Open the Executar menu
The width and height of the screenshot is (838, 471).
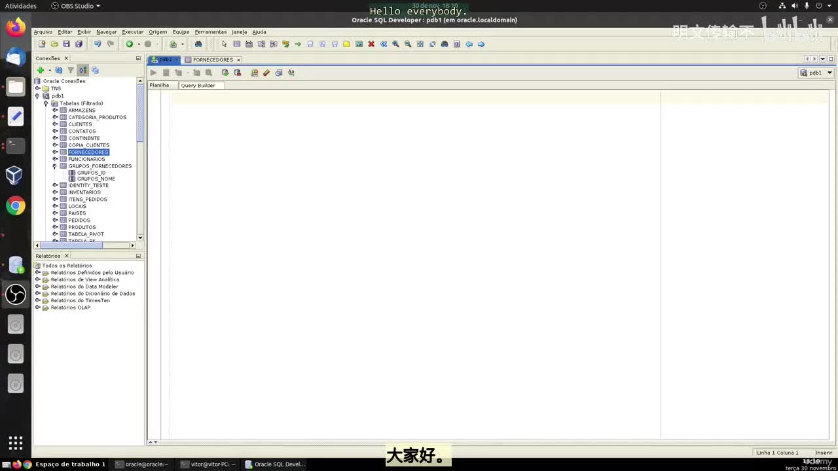pos(133,32)
